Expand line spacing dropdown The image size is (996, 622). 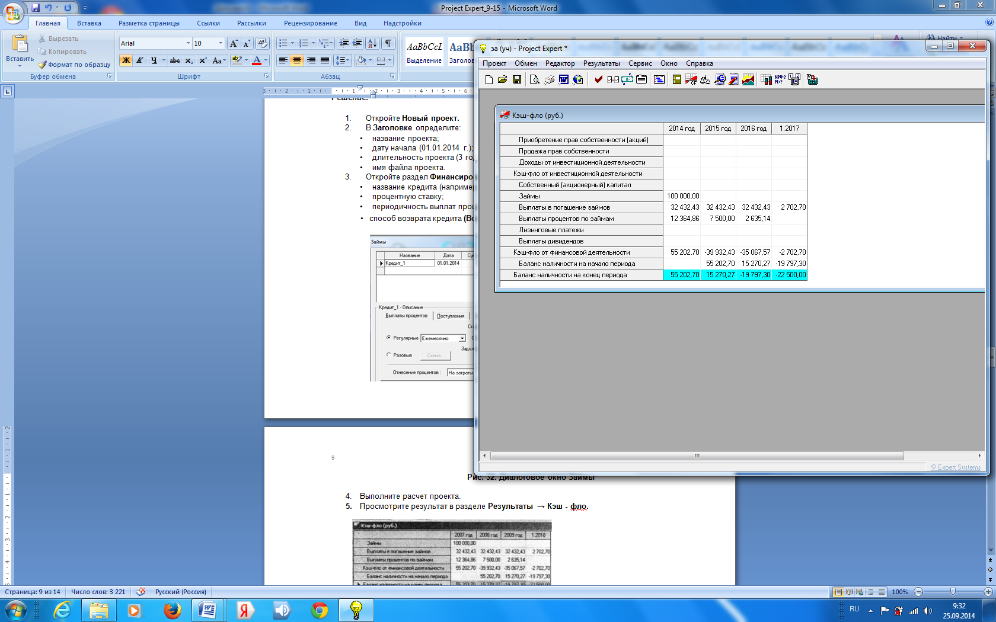click(x=342, y=60)
